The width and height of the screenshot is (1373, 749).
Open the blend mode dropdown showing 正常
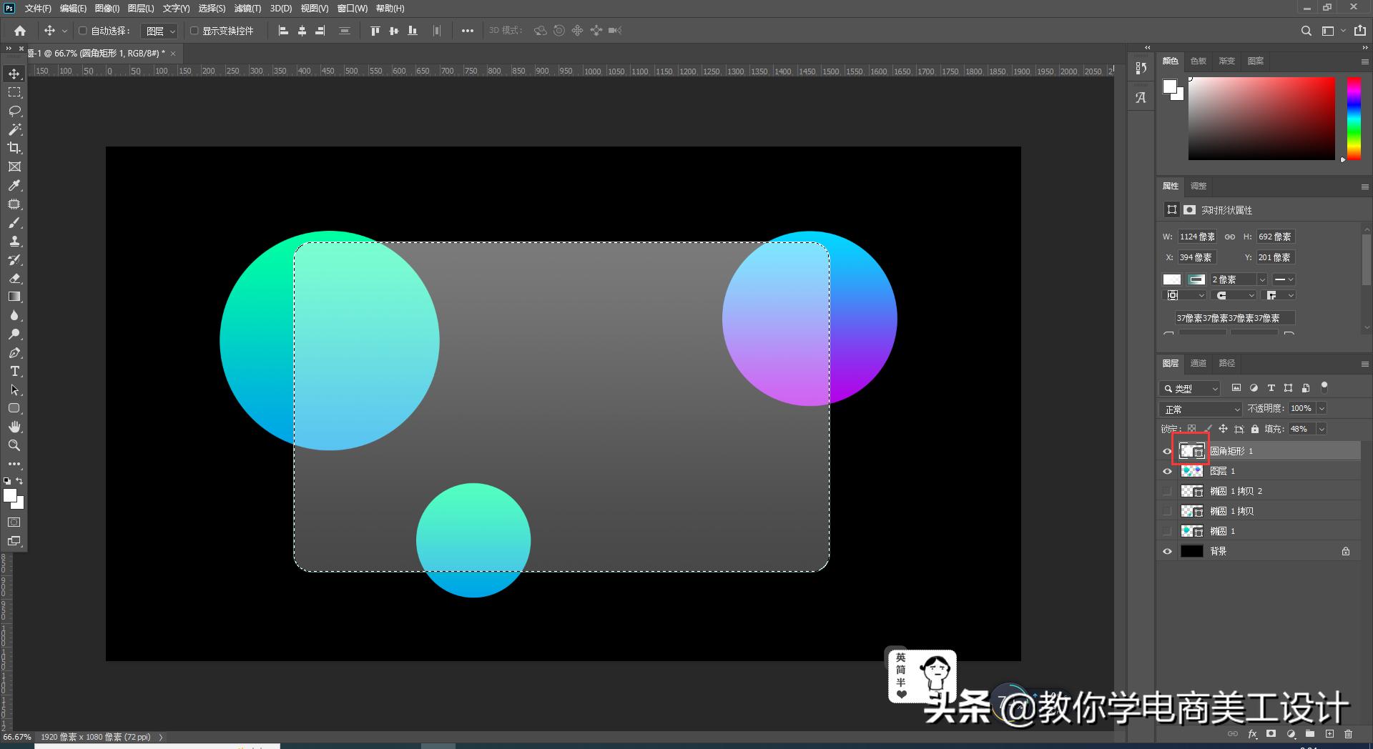[x=1200, y=409]
